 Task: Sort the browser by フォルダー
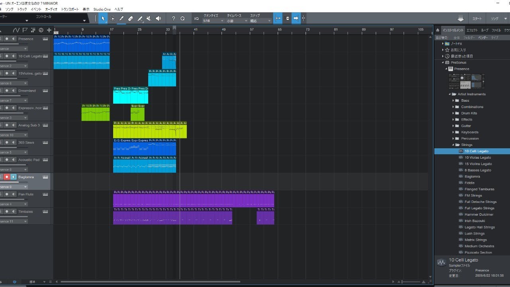pyautogui.click(x=469, y=37)
